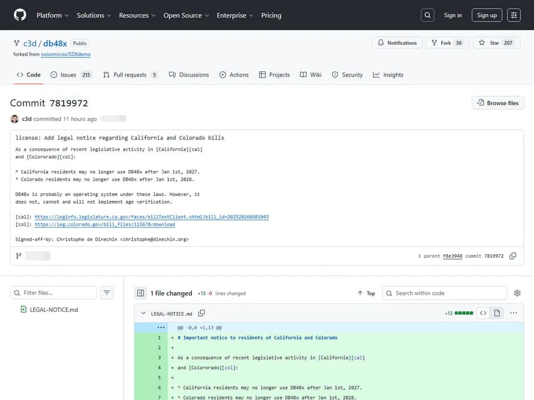This screenshot has height=400, width=534.
Task: Click the GitHub logo icon
Action: [x=20, y=15]
